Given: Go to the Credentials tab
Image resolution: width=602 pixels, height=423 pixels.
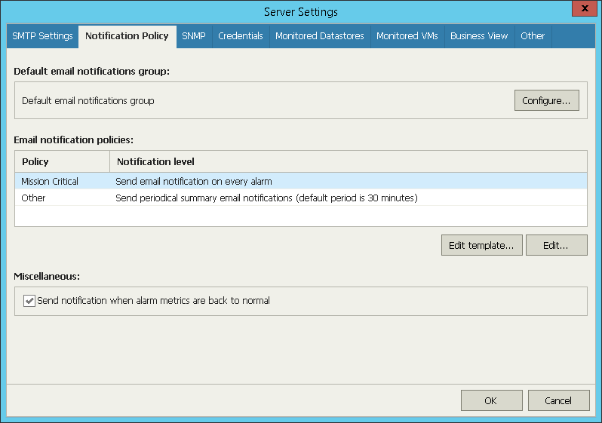Looking at the screenshot, I should click(241, 36).
